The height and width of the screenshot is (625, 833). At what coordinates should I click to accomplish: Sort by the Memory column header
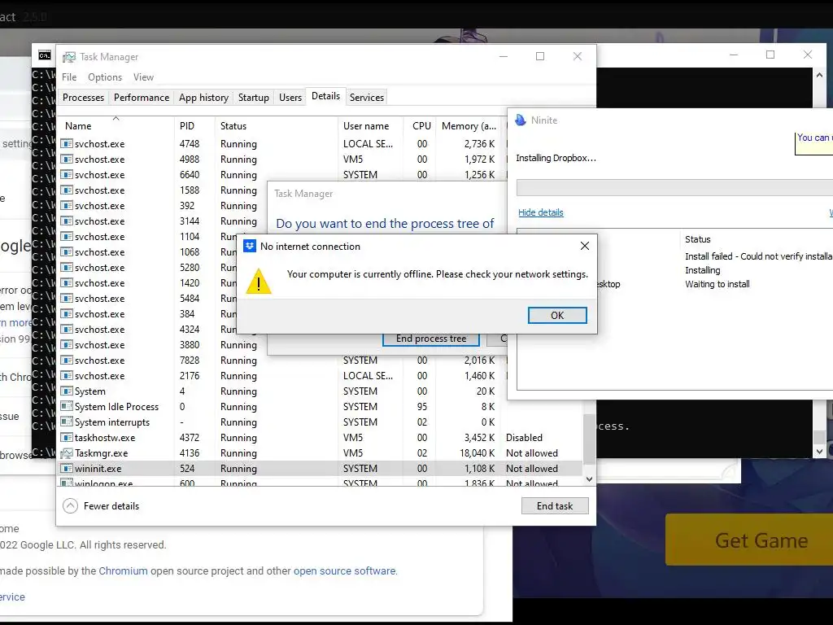point(469,126)
